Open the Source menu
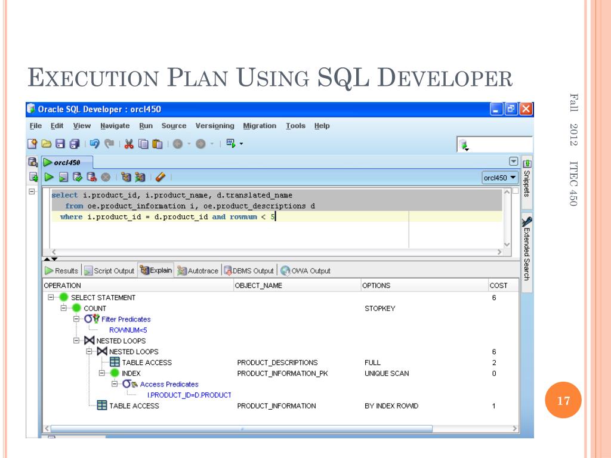611x458 pixels. click(x=174, y=126)
